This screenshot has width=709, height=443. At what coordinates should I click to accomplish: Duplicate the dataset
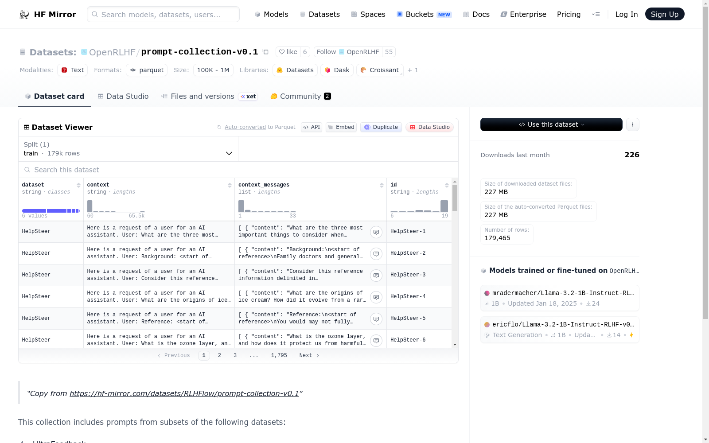coord(381,127)
